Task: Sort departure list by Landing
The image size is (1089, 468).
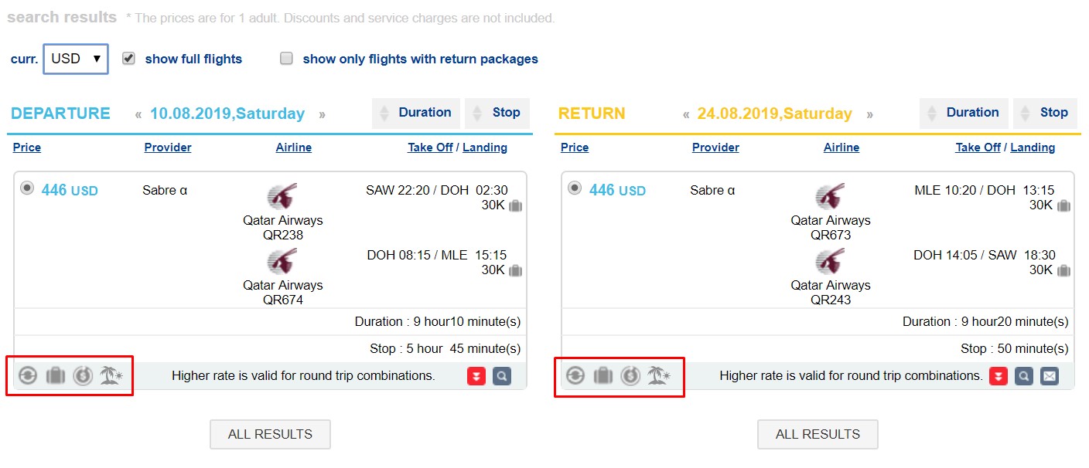Action: (x=485, y=148)
